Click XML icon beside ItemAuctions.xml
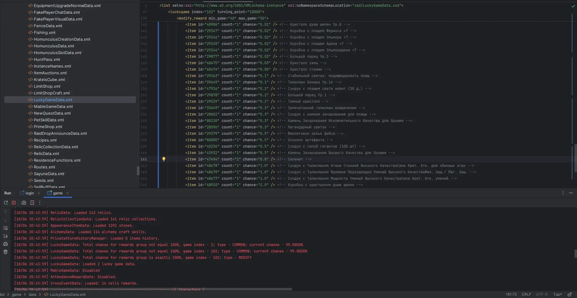The height and width of the screenshot is (298, 577). (30, 73)
